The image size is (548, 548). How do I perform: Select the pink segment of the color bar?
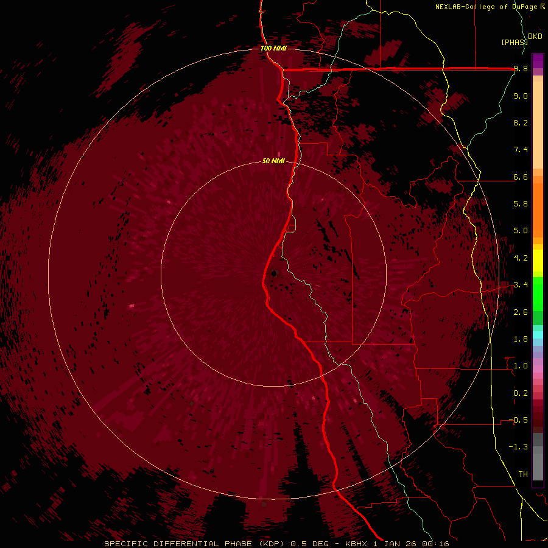538,369
